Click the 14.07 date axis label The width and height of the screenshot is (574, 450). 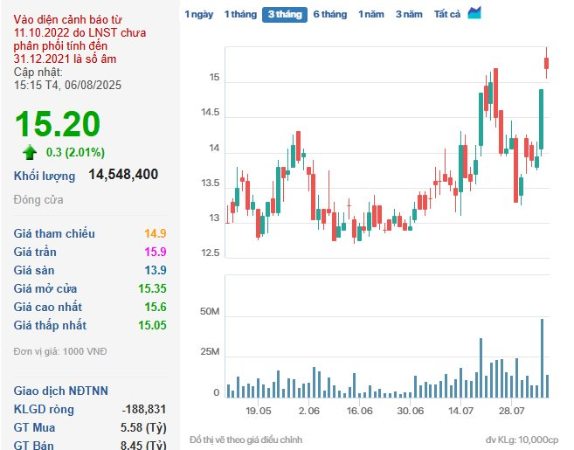pos(461,411)
